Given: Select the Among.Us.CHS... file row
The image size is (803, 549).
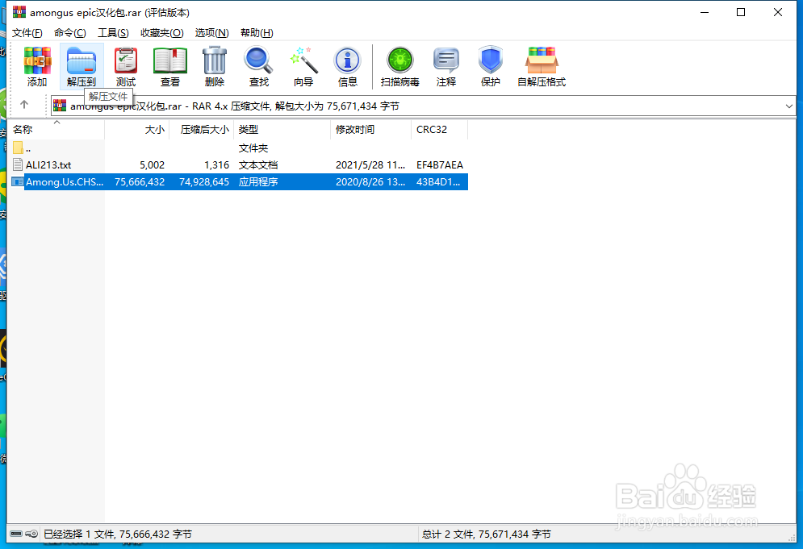Looking at the screenshot, I should 239,181.
